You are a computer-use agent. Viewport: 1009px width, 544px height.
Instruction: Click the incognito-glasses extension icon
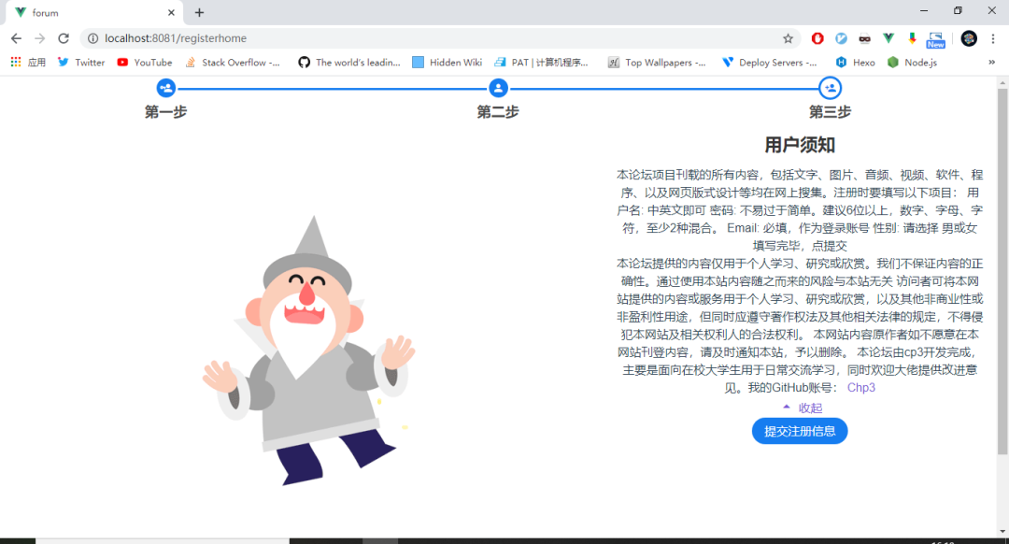tap(863, 38)
